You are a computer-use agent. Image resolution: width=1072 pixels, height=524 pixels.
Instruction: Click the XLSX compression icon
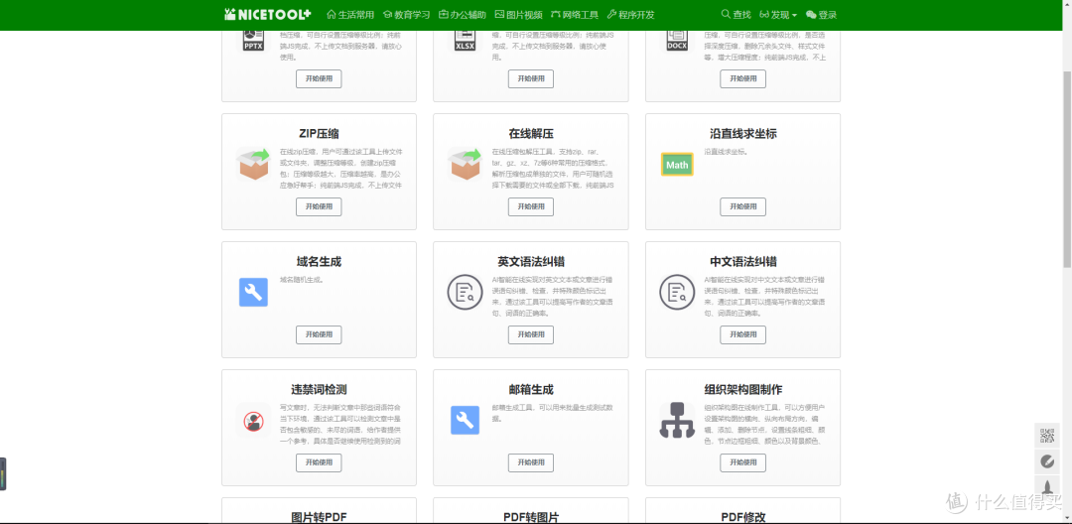[465, 40]
